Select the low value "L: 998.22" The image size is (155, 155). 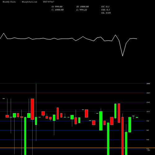pyautogui.click(x=82, y=10)
